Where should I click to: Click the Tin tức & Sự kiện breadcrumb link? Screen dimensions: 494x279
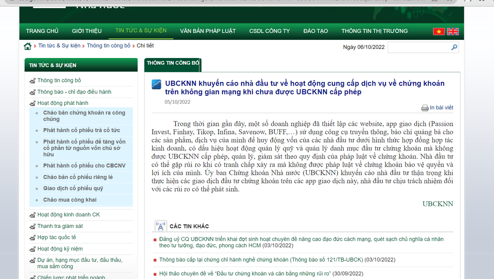pos(59,46)
